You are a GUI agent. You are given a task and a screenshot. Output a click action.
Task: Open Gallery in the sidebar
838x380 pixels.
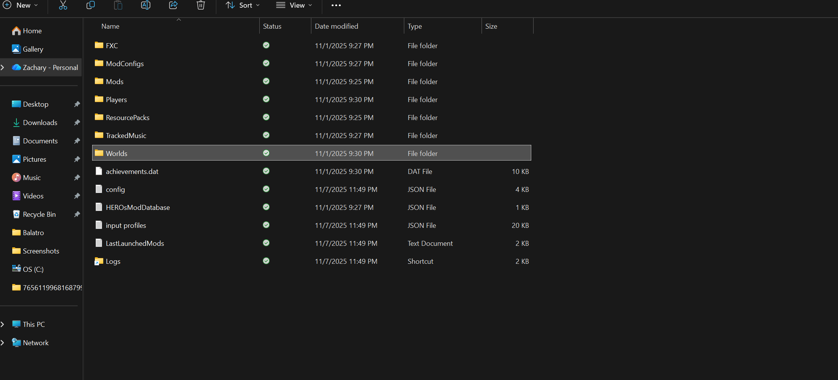(x=33, y=49)
